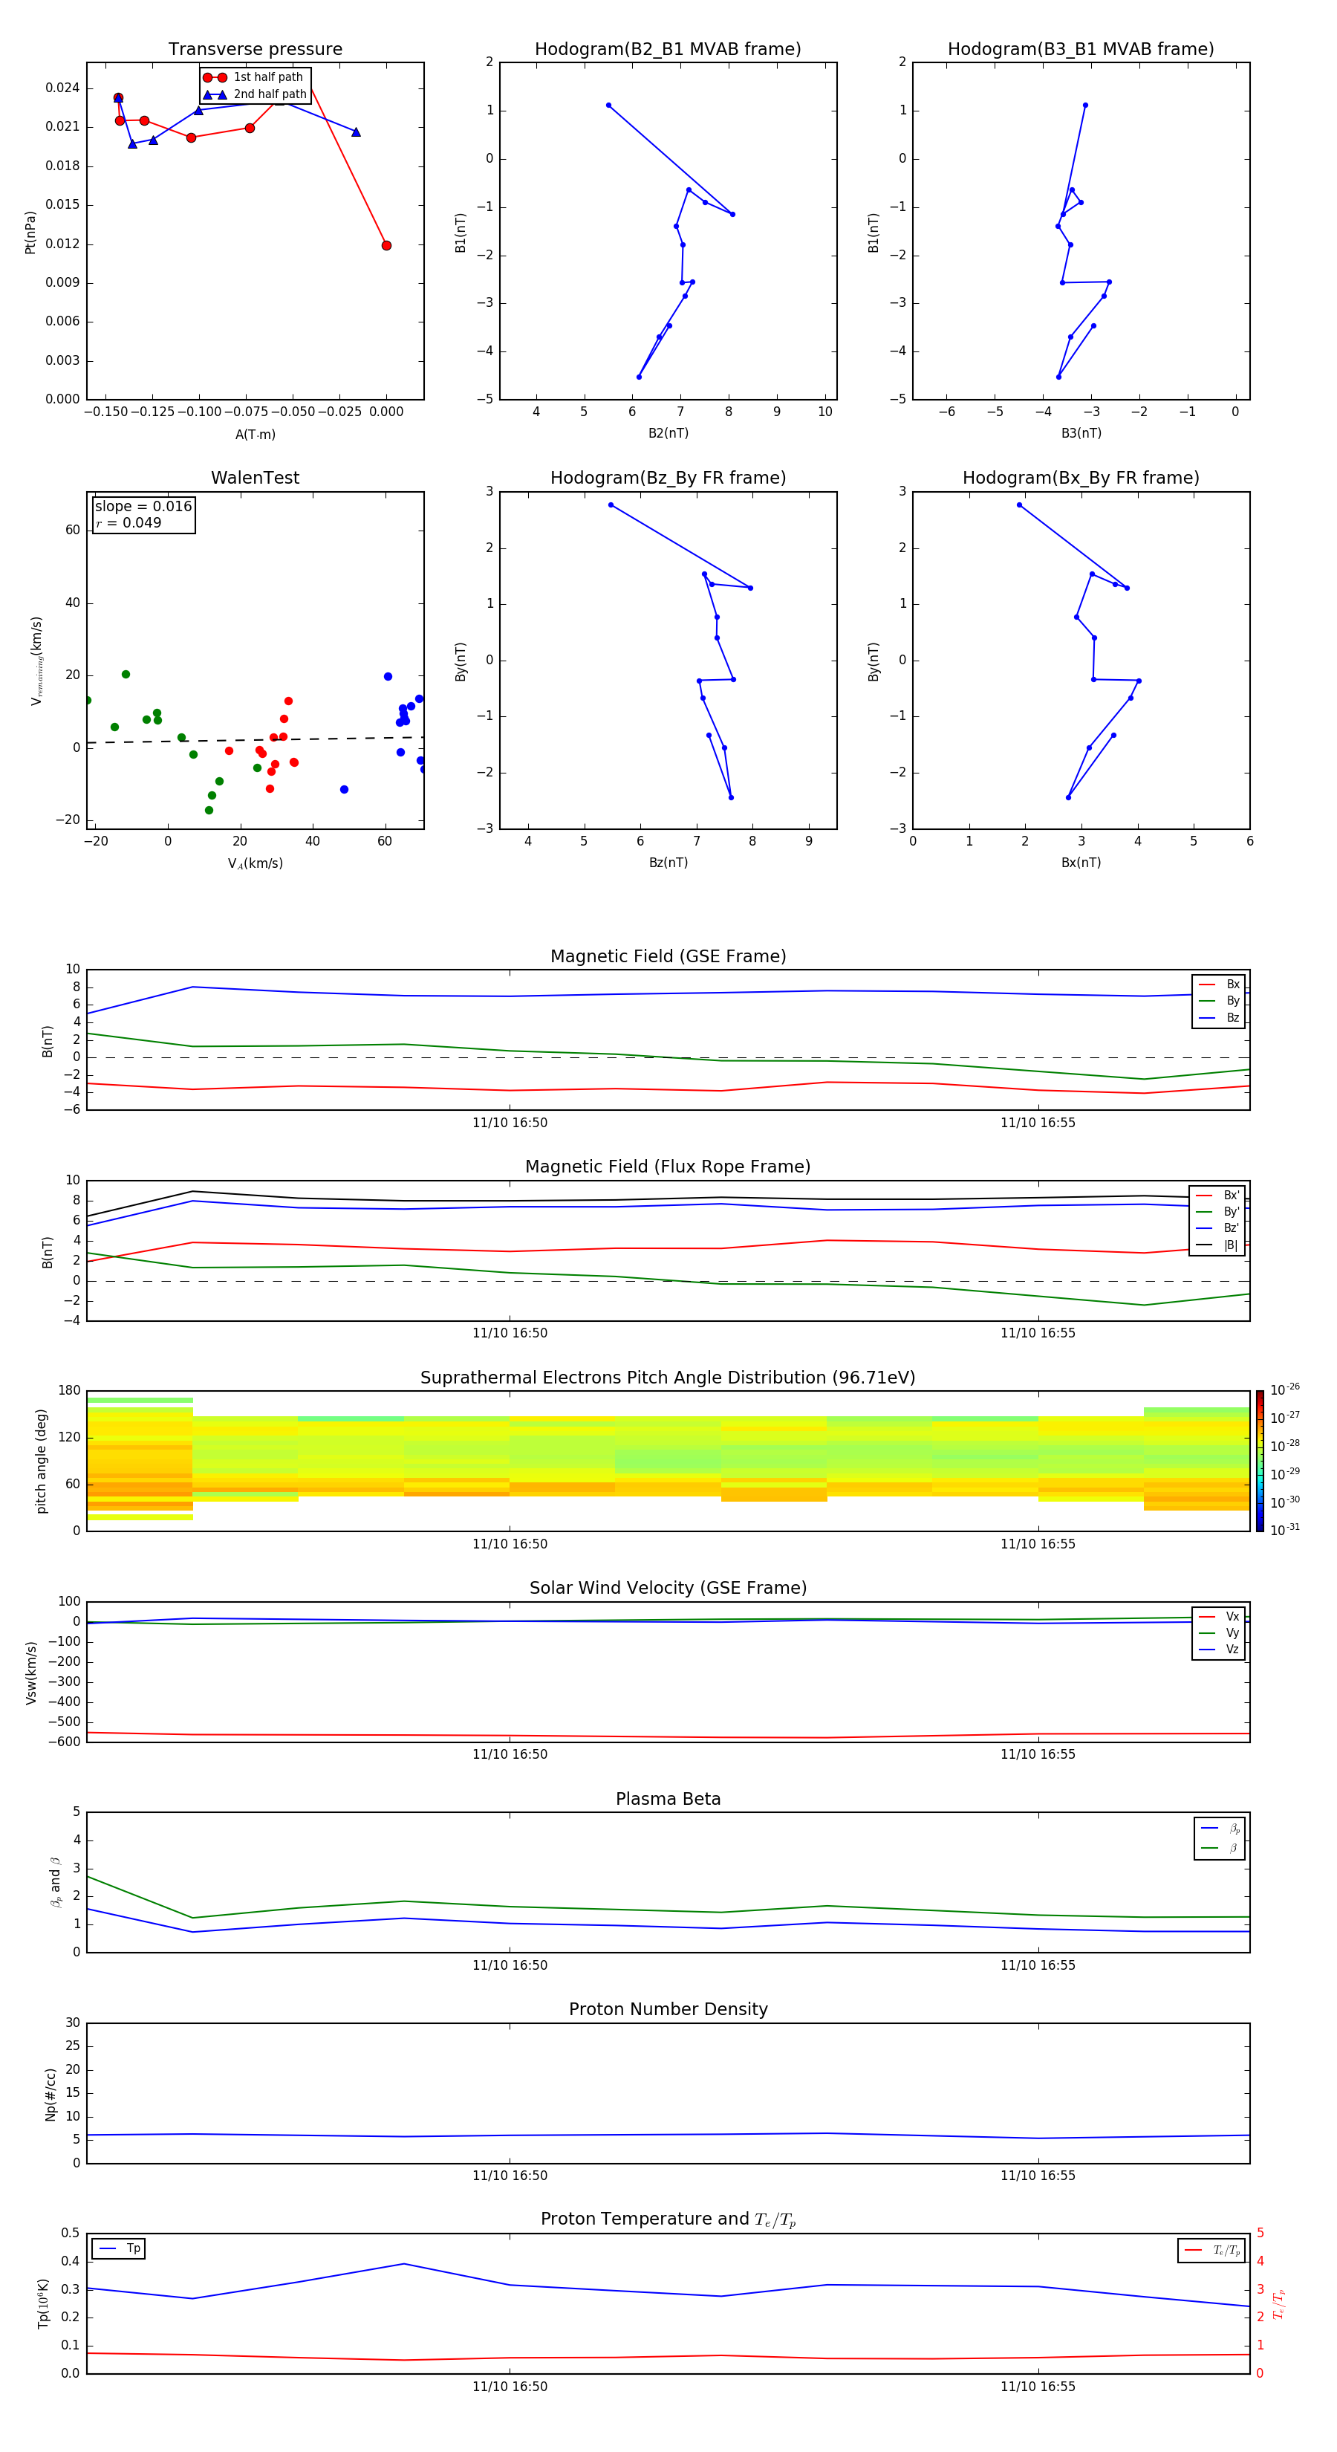The image size is (1337, 2452).
Task: Click the 'Suprathermal Electrons Pitch Angle Distribution' title
Action: pos(668,1378)
